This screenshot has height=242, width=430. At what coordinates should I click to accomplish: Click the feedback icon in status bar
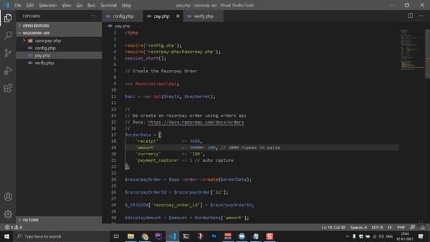click(x=413, y=227)
